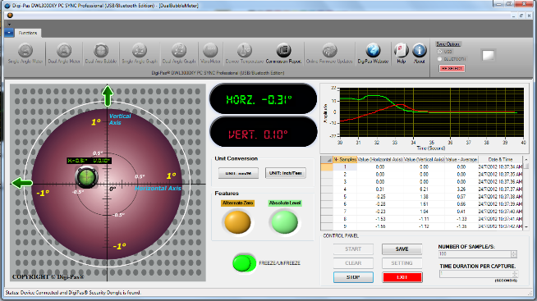537x301 pixels.
Task: Click the white status indicator box
Action: (488, 55)
